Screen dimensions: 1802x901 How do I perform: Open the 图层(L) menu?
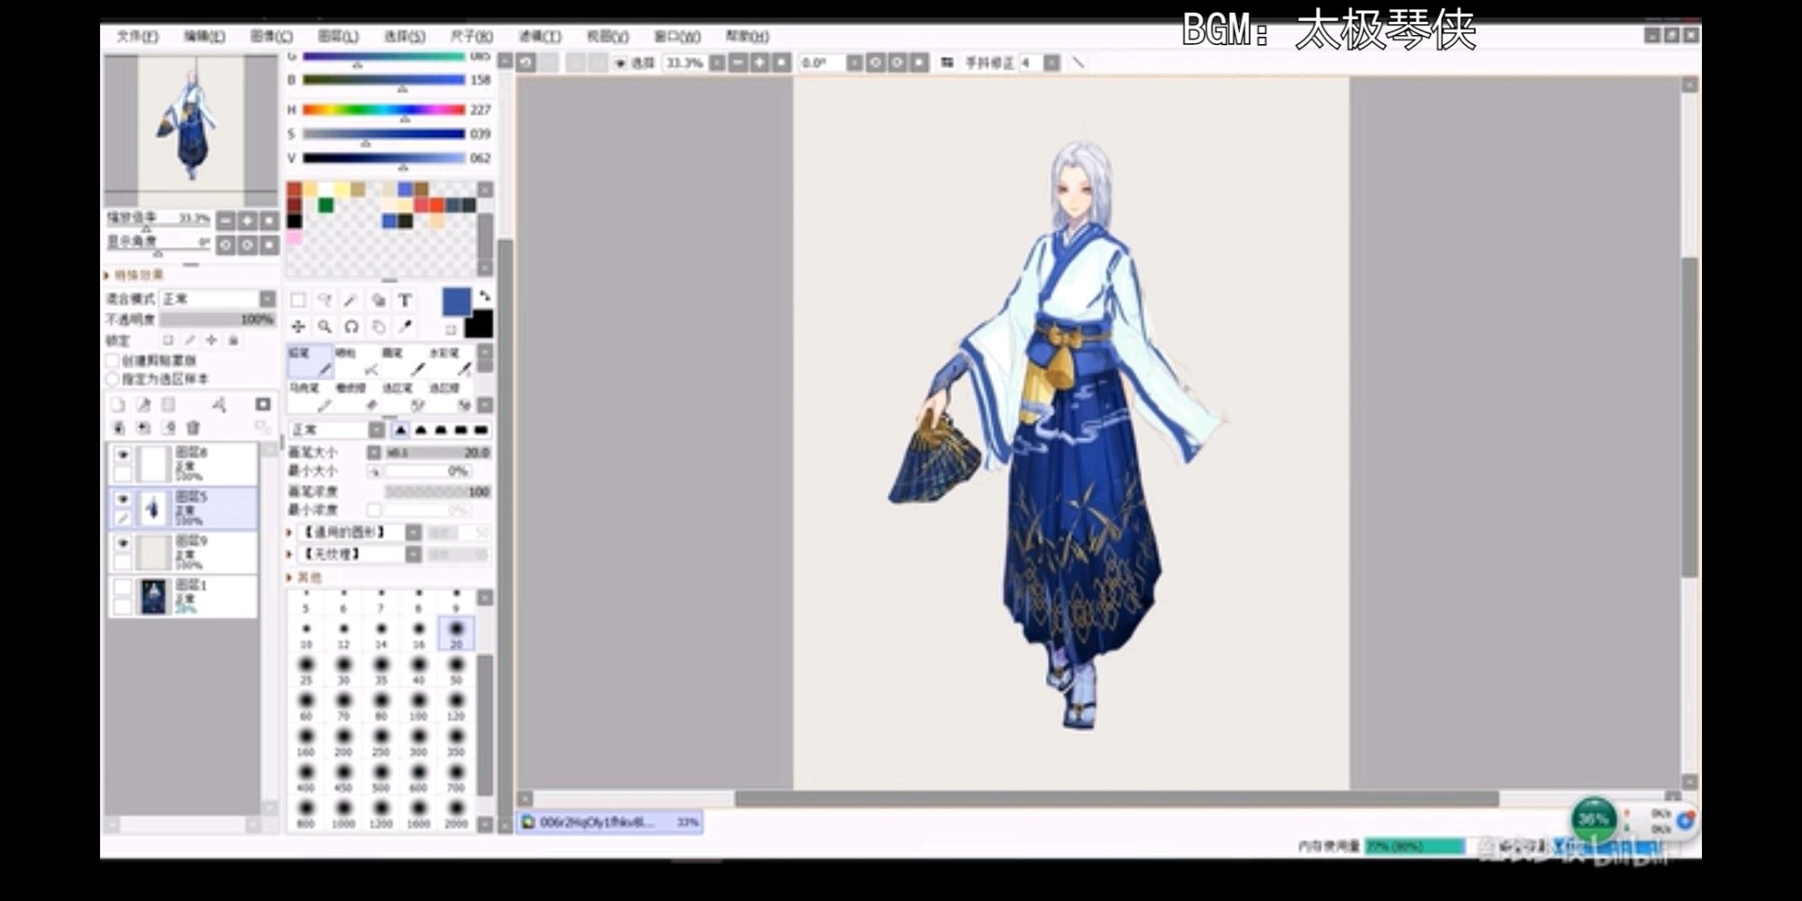point(338,36)
